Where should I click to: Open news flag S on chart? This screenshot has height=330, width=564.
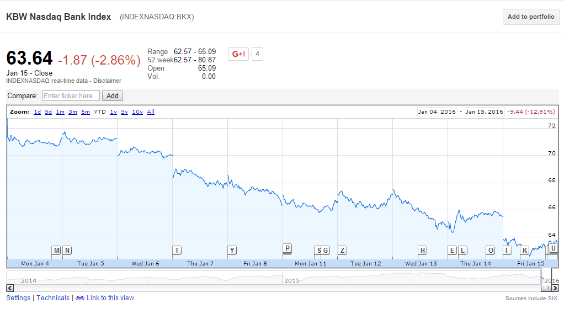coord(318,251)
